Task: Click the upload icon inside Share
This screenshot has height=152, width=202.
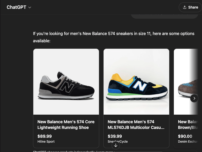Action: [185, 7]
